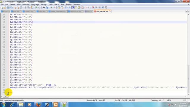Screen dimensions: 190x107
Task: Open the File menu
Action: pos(2,4)
